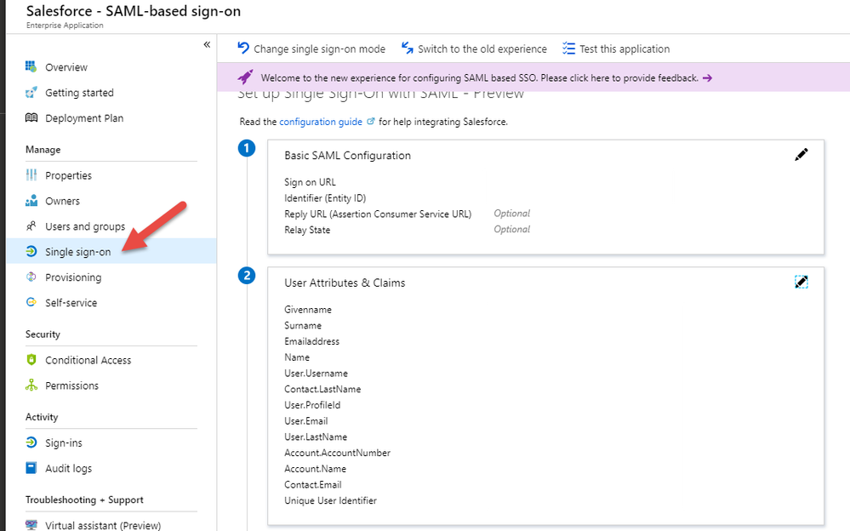
Task: Click the Account.Name claim
Action: click(315, 469)
